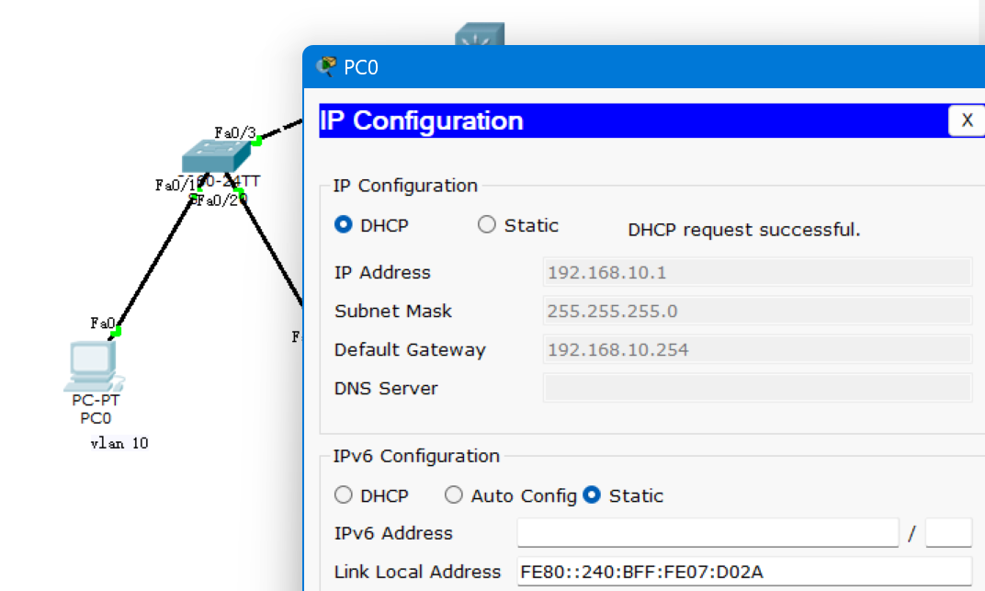Click the vlan 10 label below PC0
The height and width of the screenshot is (591, 985).
pyautogui.click(x=119, y=443)
